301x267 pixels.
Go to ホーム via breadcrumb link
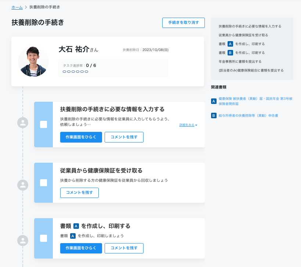click(17, 7)
